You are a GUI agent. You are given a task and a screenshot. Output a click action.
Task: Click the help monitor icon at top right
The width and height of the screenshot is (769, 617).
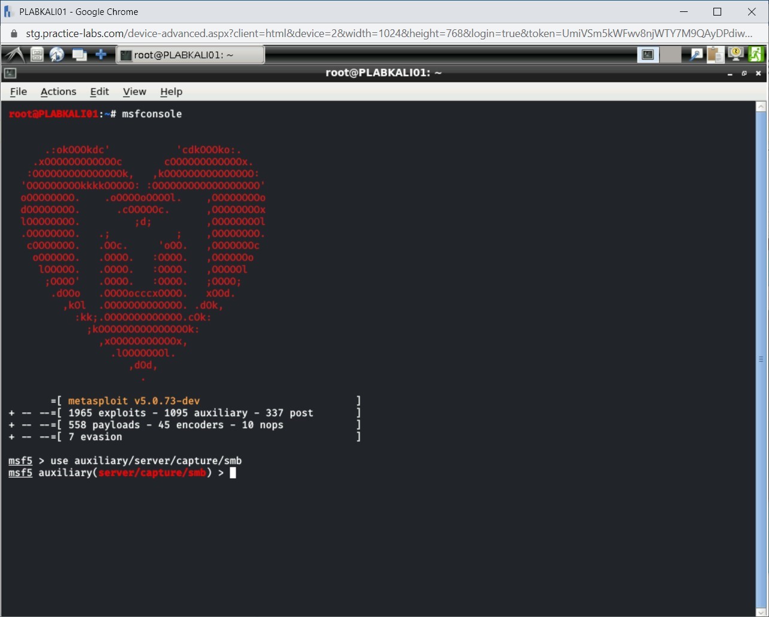pyautogui.click(x=735, y=54)
